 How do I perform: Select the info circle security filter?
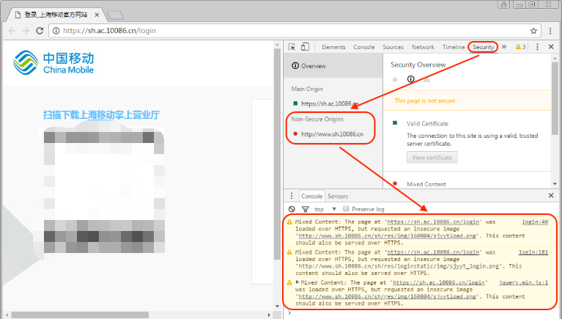(x=411, y=79)
